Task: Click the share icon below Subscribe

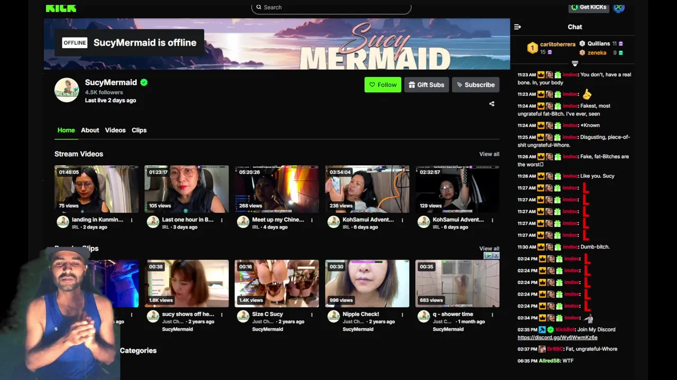Action: pos(492,104)
